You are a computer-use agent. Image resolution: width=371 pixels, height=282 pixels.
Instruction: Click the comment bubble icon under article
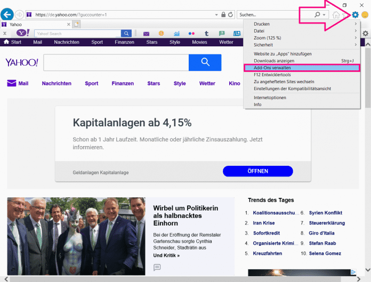(157, 267)
